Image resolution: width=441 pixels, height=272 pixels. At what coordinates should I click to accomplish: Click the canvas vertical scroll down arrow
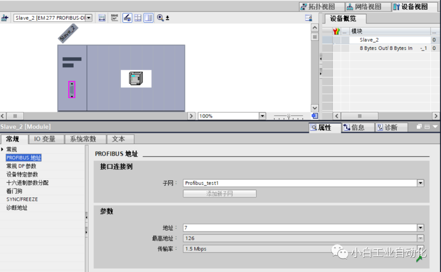click(x=315, y=108)
